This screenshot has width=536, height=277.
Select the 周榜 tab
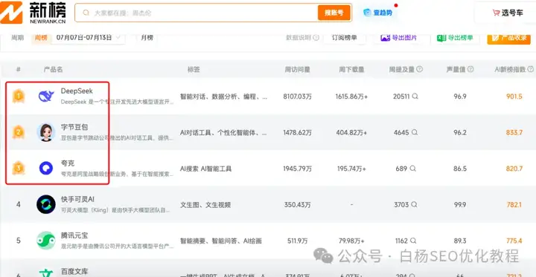tap(41, 38)
